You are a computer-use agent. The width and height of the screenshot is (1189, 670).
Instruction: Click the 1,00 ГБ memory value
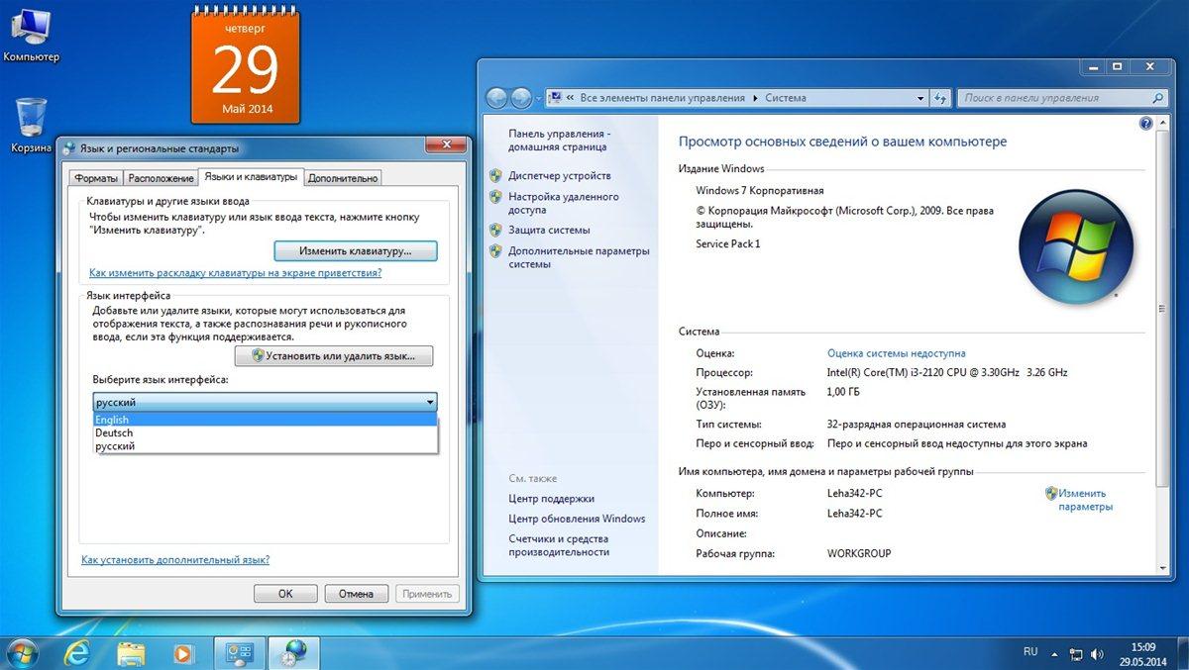tap(844, 392)
